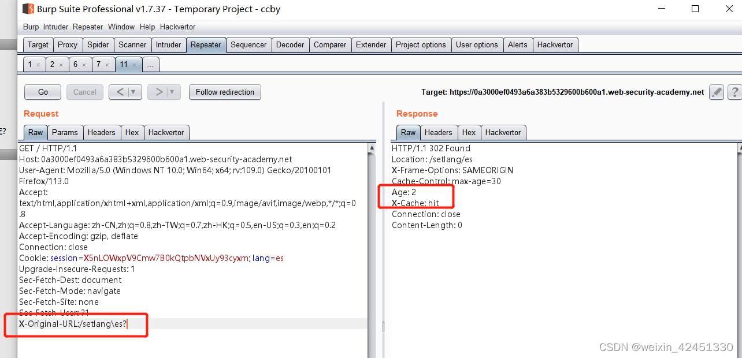Close Repeater tab 6

[84, 65]
